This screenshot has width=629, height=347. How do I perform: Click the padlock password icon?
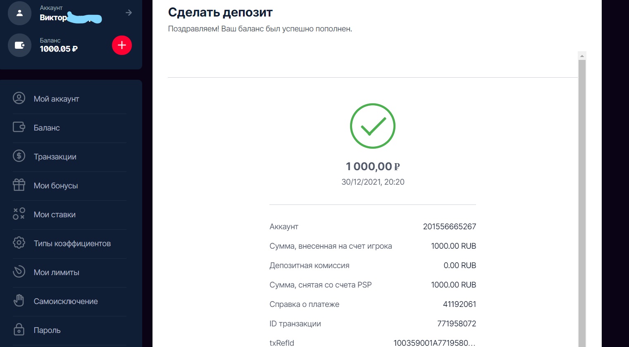(19, 330)
